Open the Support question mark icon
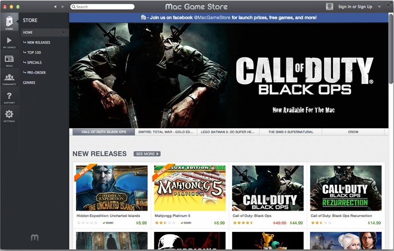Image resolution: width=394 pixels, height=251 pixels. click(x=10, y=98)
